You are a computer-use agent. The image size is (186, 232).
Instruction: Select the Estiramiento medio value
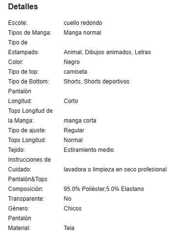pos(89,150)
